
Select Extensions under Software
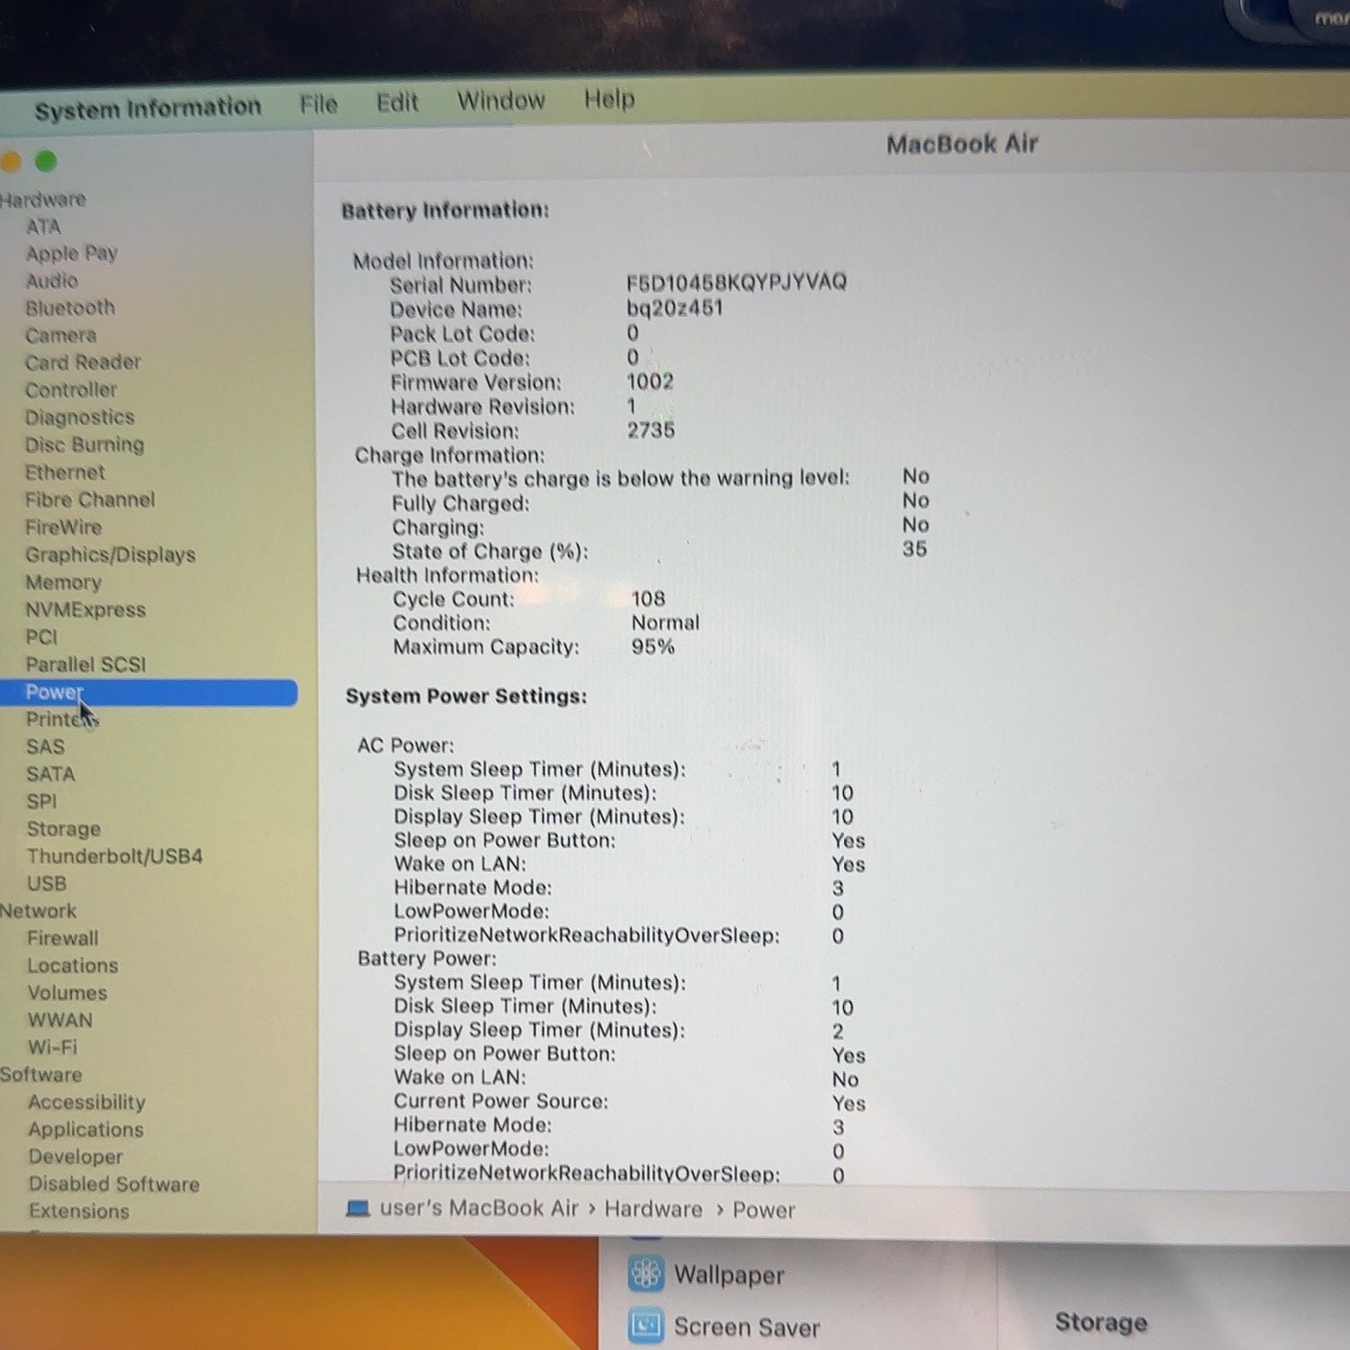[x=79, y=1211]
